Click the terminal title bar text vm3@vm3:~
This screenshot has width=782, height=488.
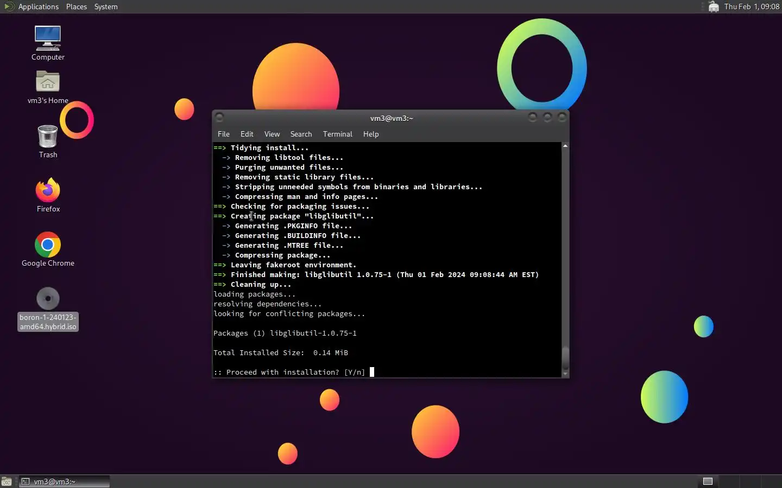tap(392, 118)
